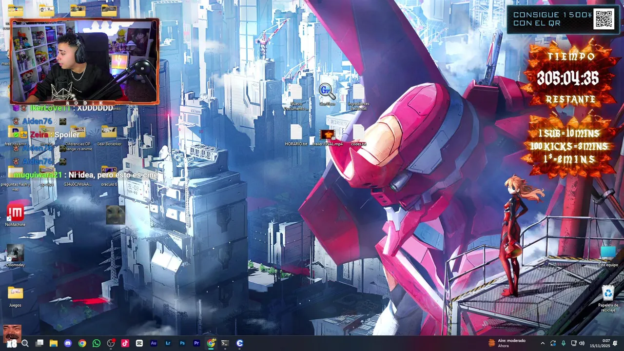Click chat message "Ni idea, pero esto es cine"
This screenshot has width=624, height=351.
pyautogui.click(x=113, y=175)
